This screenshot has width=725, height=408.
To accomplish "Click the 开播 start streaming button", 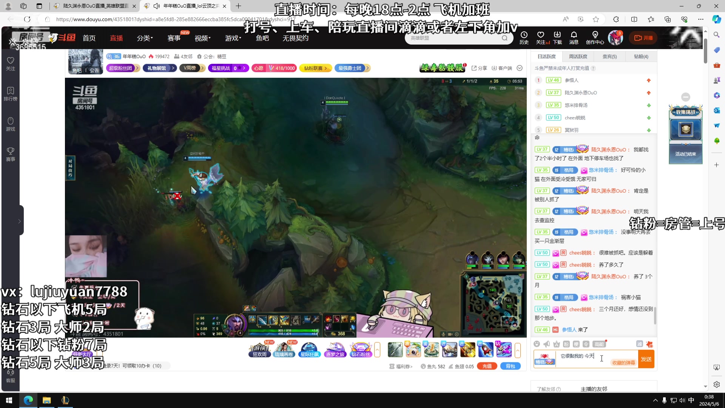I will point(643,38).
